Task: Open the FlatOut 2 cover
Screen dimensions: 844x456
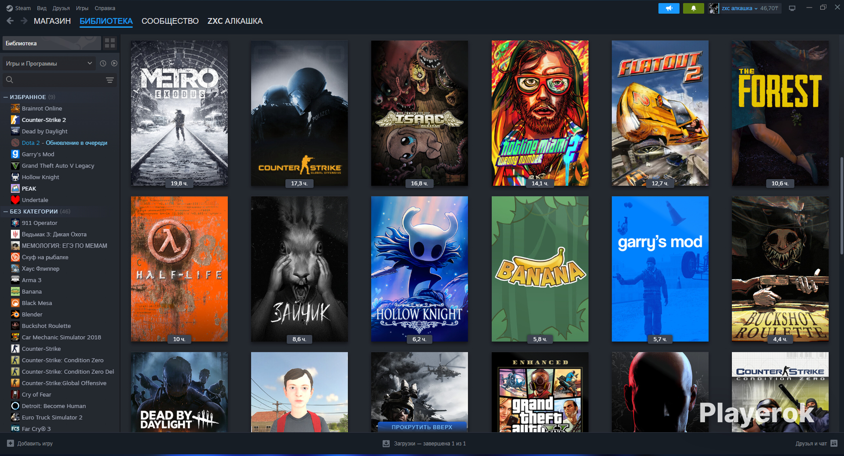Action: coord(660,113)
